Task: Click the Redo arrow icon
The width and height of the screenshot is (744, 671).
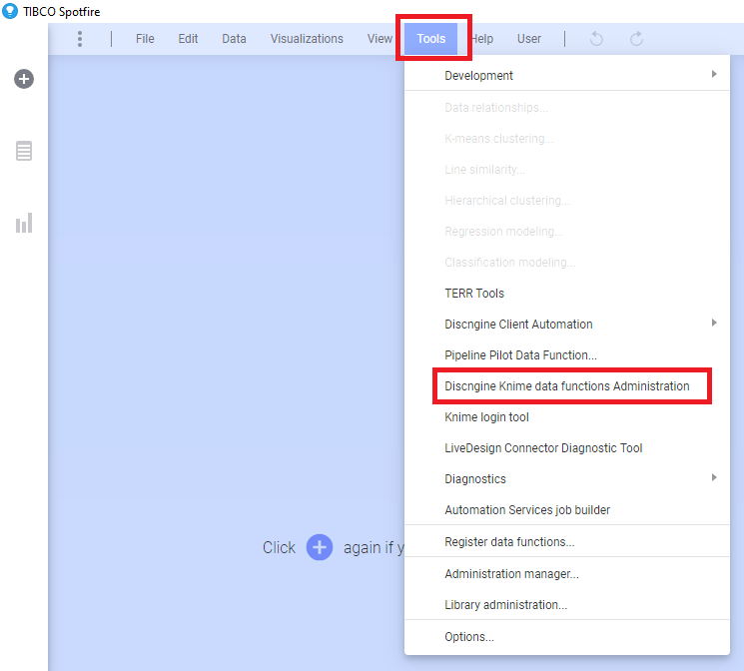Action: coord(636,39)
